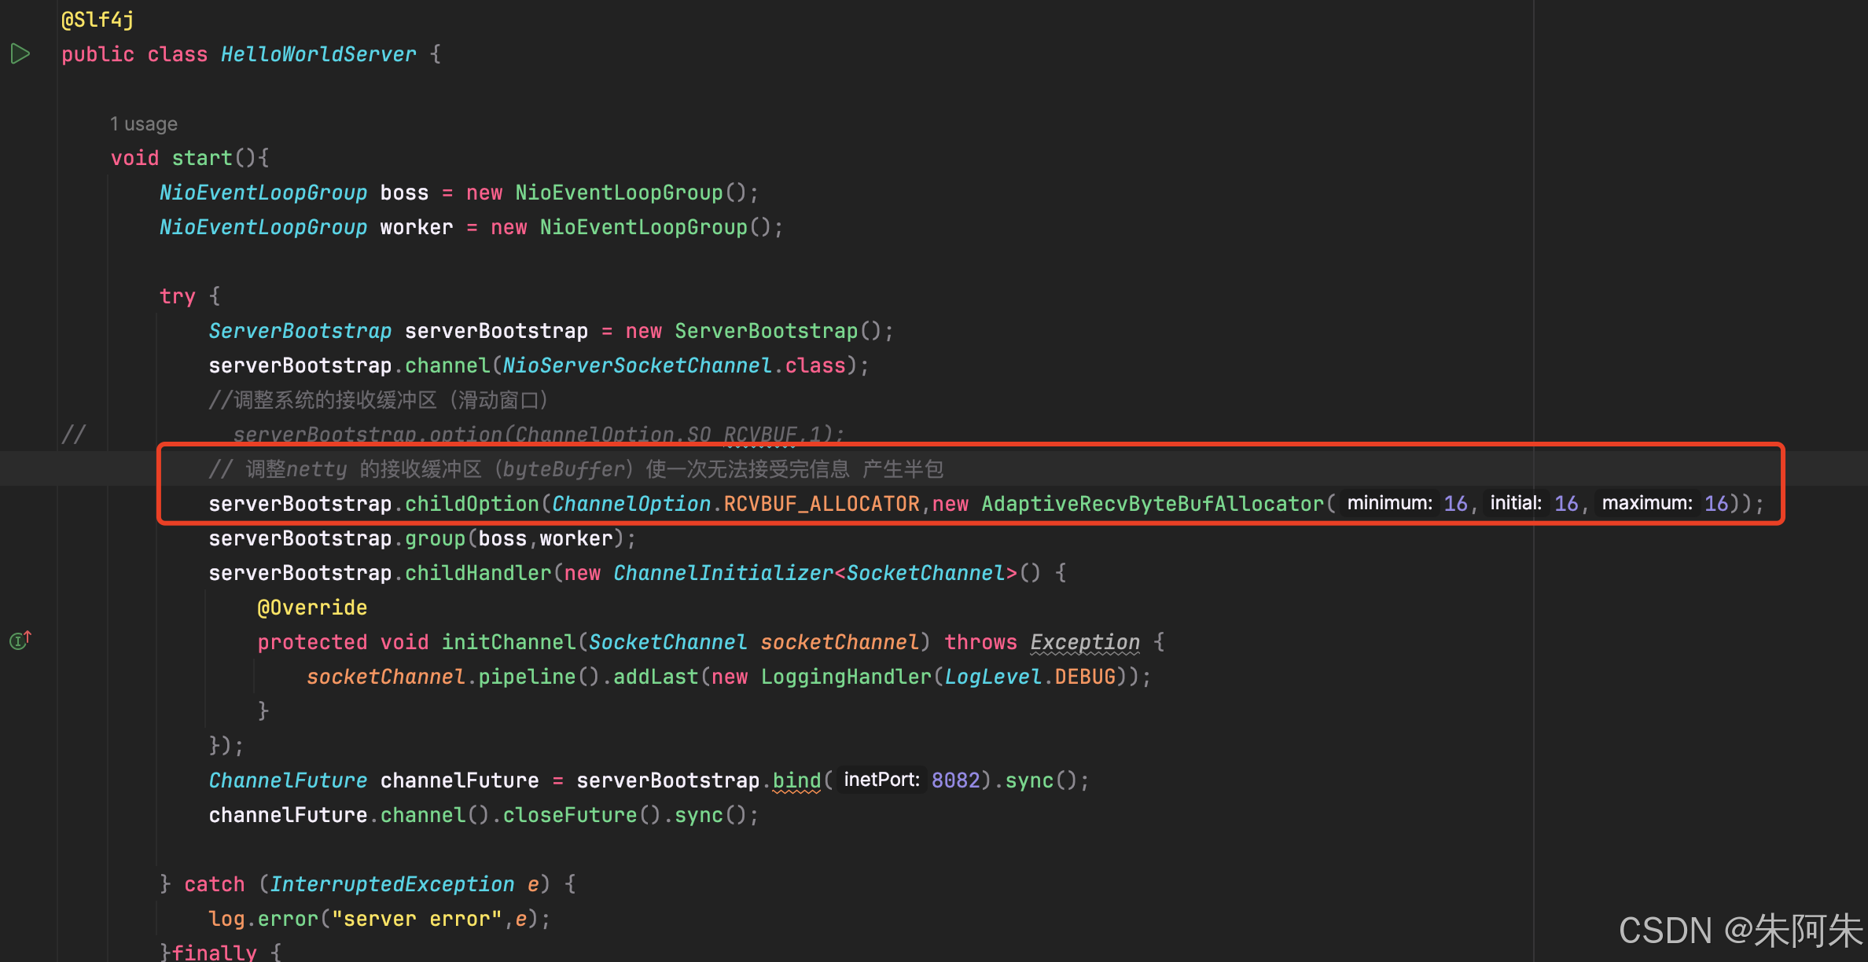Screen dimensions: 1868x962
Task: Click the childHandler method call
Action: [x=478, y=573]
